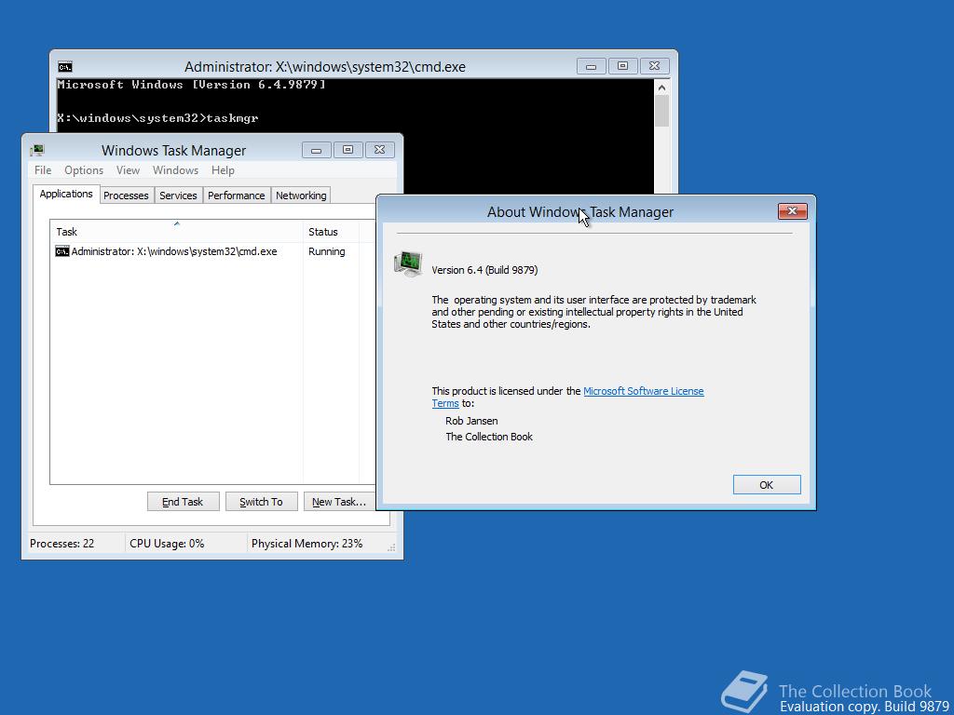Close the Windows Task Manager window
The height and width of the screenshot is (715, 954).
pyautogui.click(x=380, y=150)
